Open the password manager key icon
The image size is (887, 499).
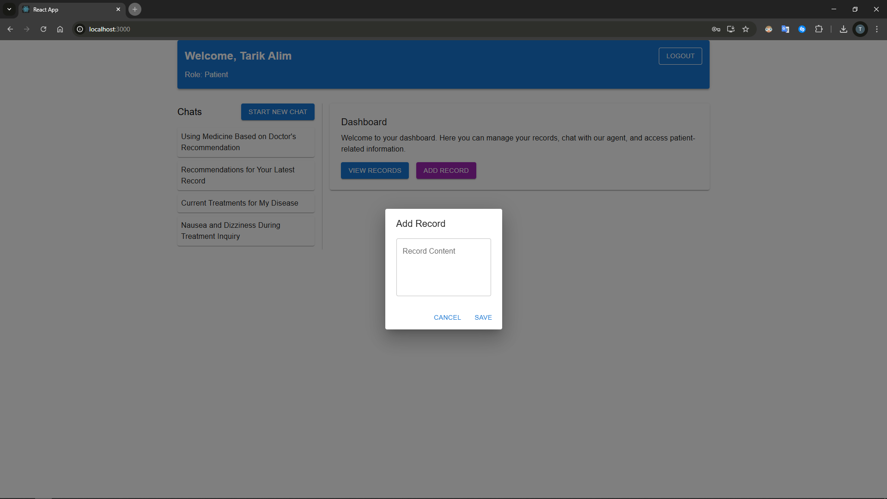(716, 29)
